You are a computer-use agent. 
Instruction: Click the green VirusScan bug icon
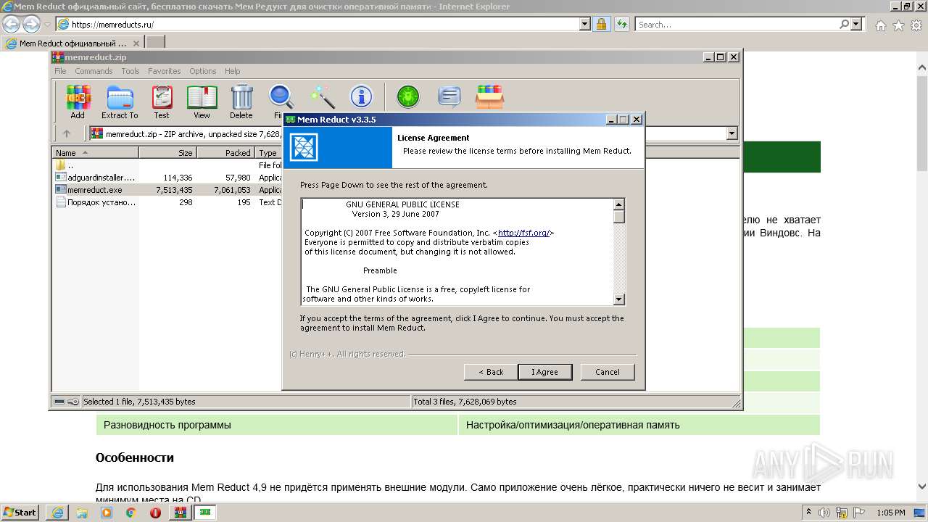coord(408,97)
